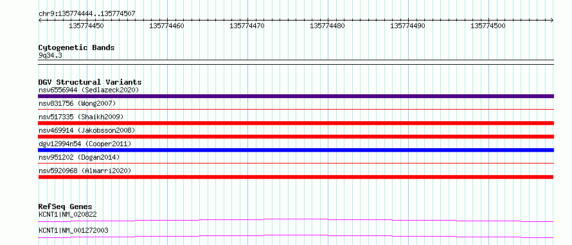Open variant nsv517335 (Shaikh2009) label
Viewport: 572px width, 245px height.
coord(81,117)
